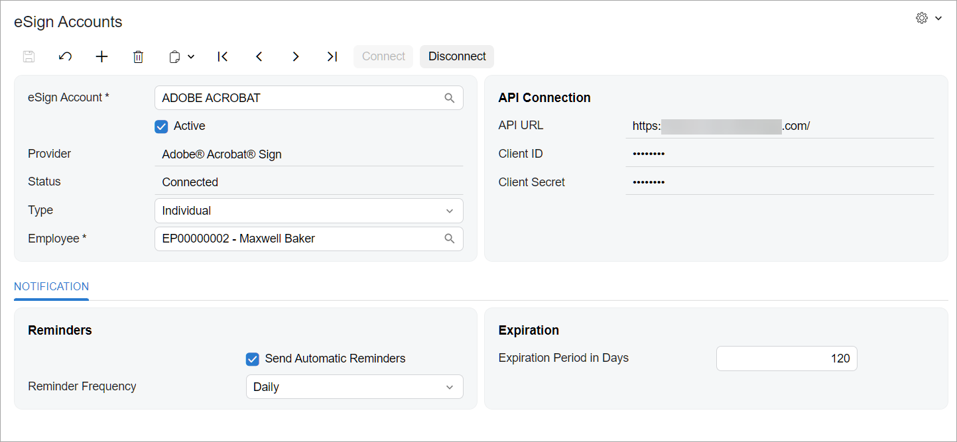Image resolution: width=957 pixels, height=442 pixels.
Task: Click the 'eSign Accounts' page title
Action: (x=68, y=22)
